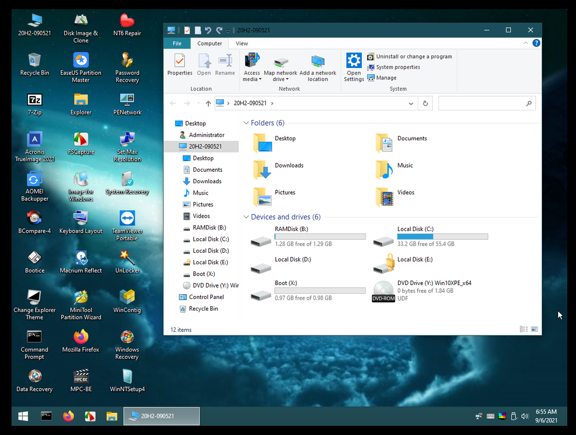Select the FSCapture desktop icon
The image size is (576, 435).
(x=81, y=144)
